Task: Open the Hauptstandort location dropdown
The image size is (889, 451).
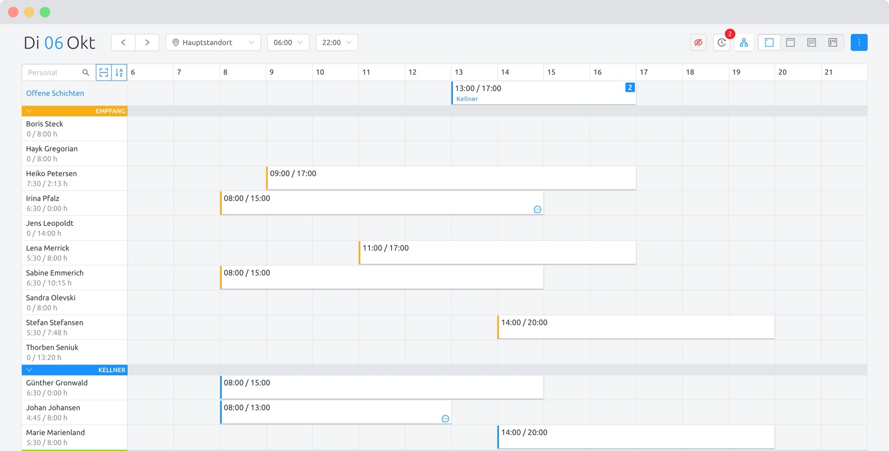Action: [x=213, y=42]
